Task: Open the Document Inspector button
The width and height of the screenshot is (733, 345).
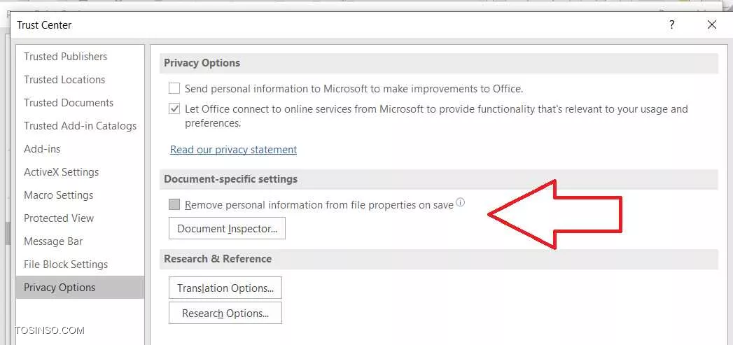Action: 227,229
